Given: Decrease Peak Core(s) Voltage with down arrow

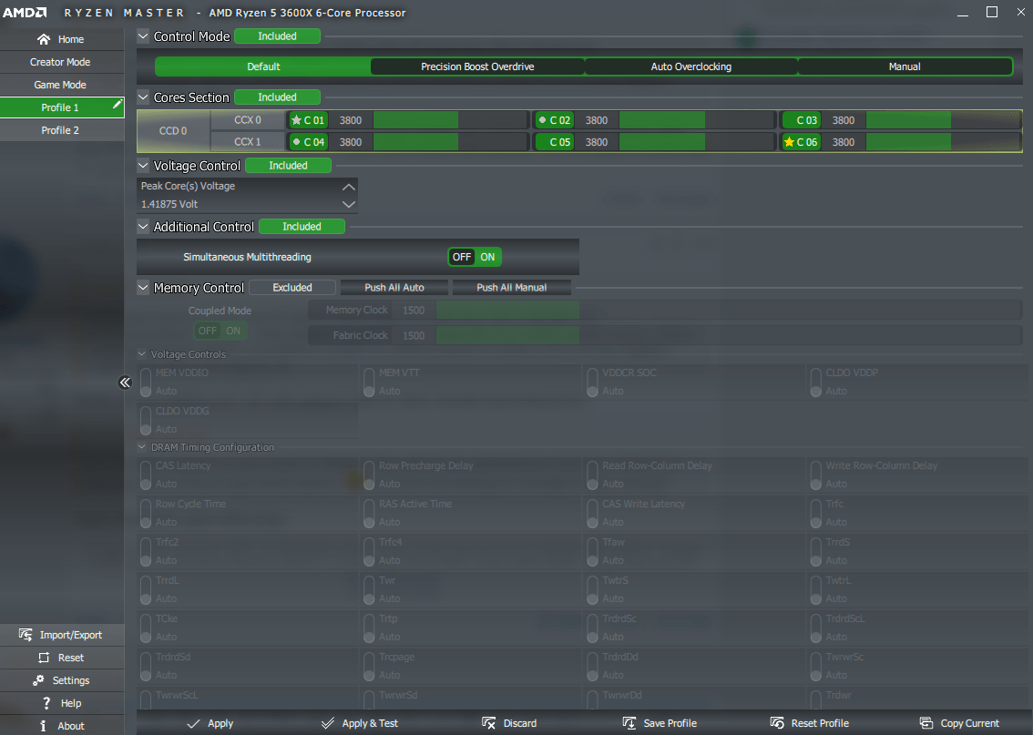Looking at the screenshot, I should (349, 204).
